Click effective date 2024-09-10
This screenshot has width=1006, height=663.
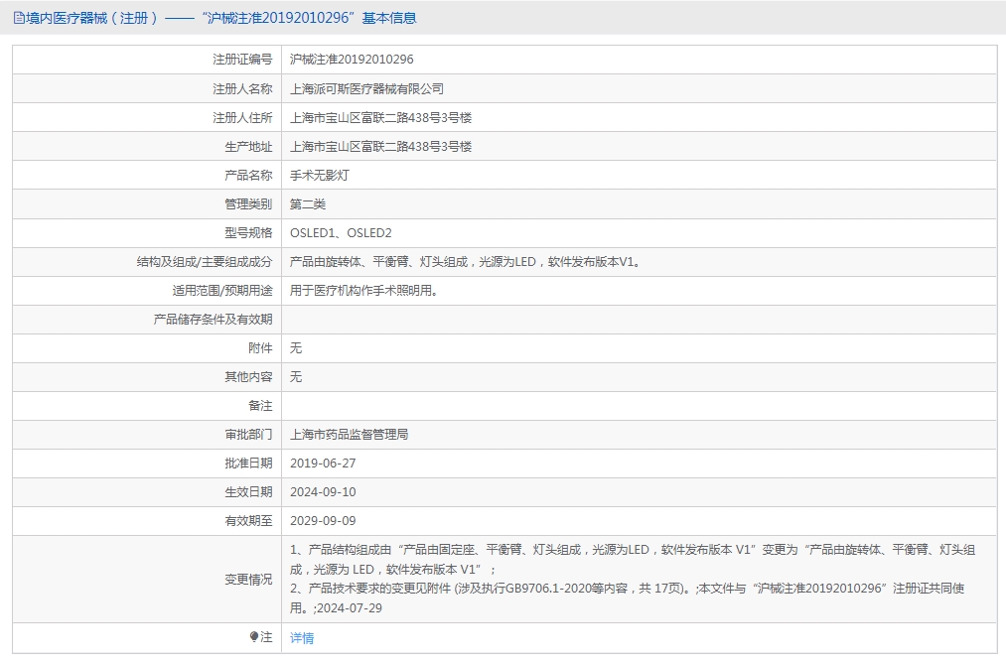point(323,492)
